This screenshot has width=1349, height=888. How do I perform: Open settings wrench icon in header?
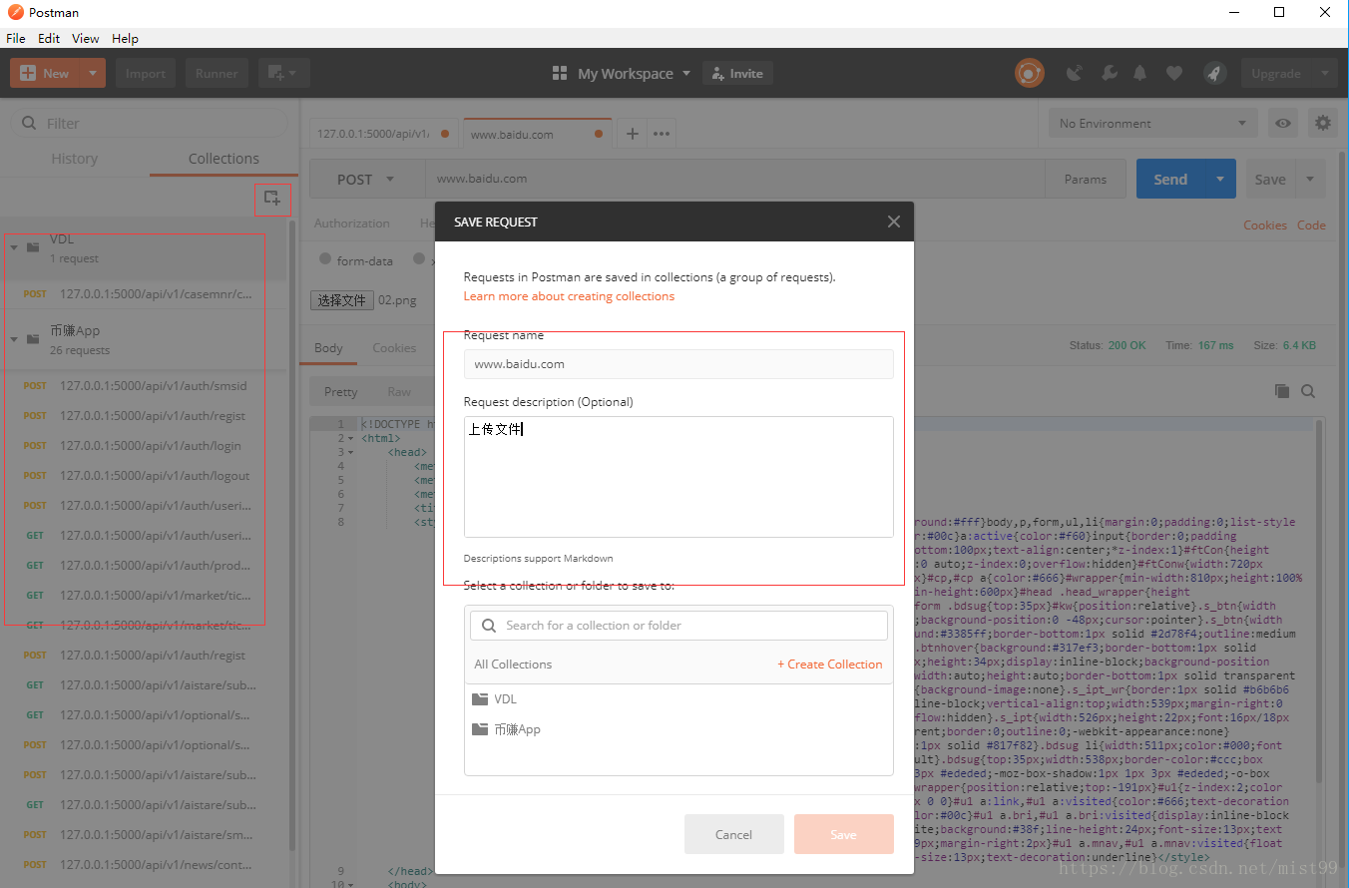[1109, 73]
